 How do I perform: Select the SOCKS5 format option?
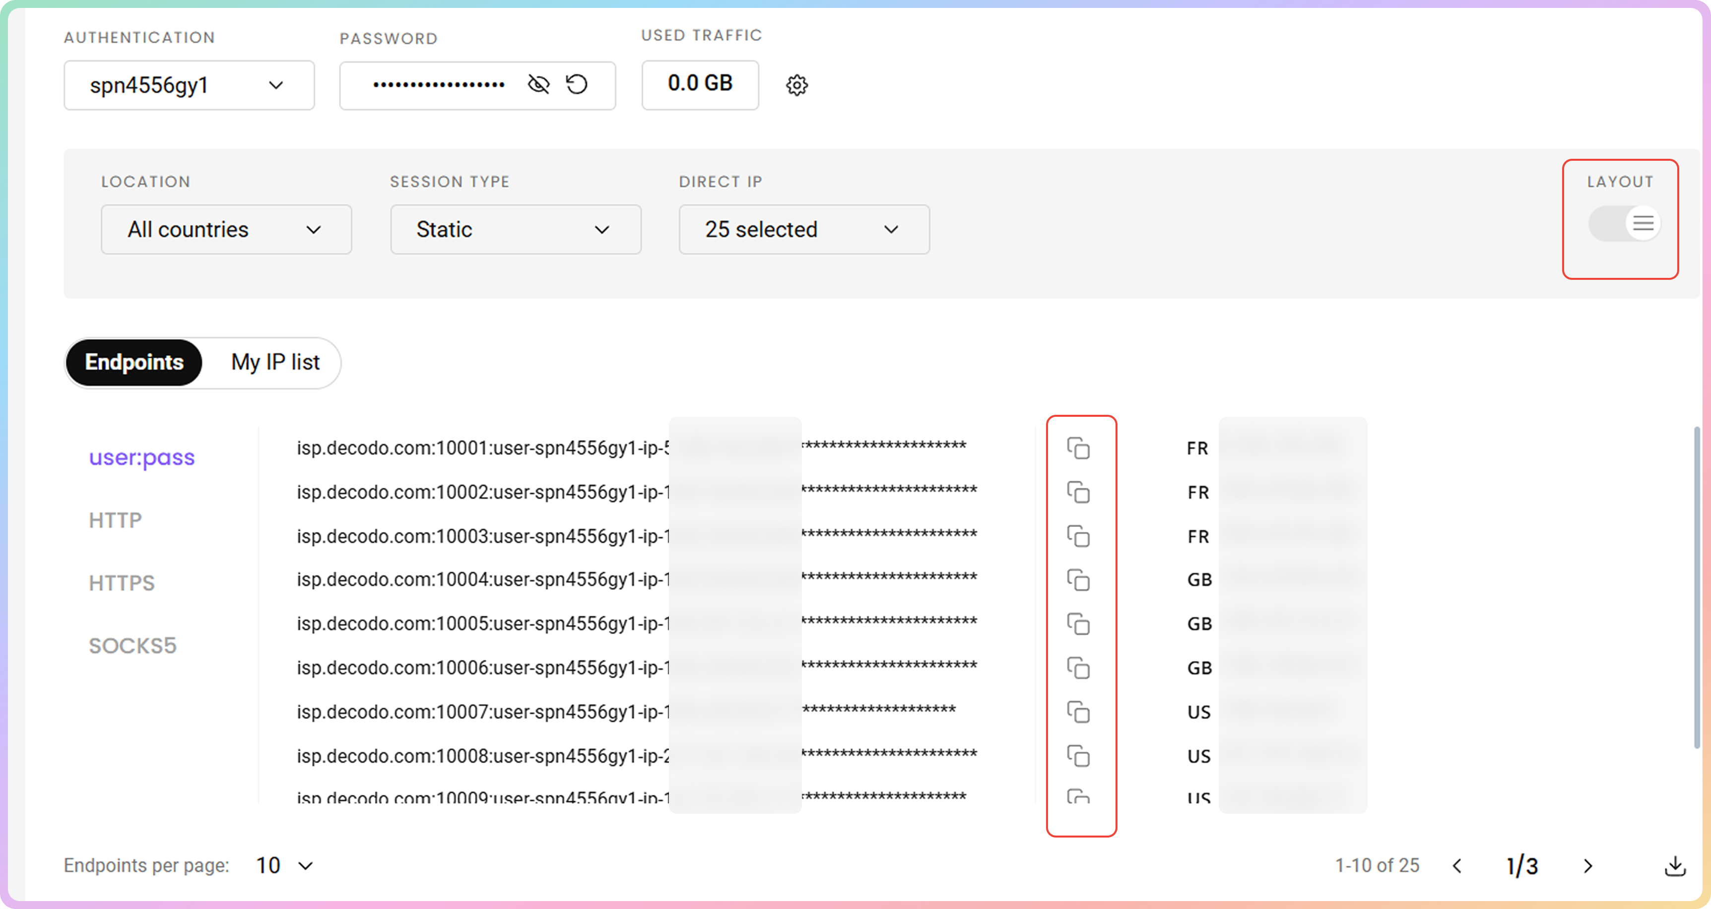[132, 646]
